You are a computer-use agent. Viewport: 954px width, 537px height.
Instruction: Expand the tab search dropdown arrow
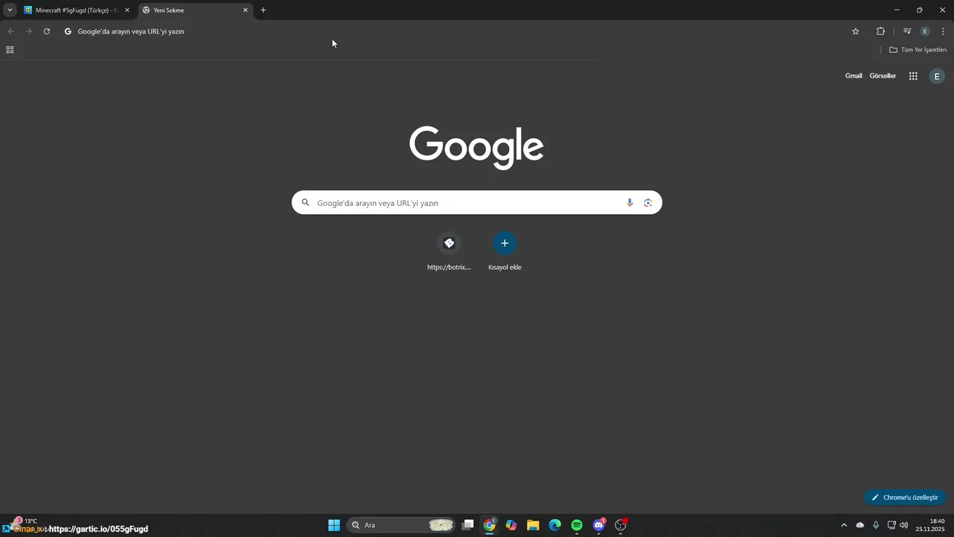pos(10,10)
